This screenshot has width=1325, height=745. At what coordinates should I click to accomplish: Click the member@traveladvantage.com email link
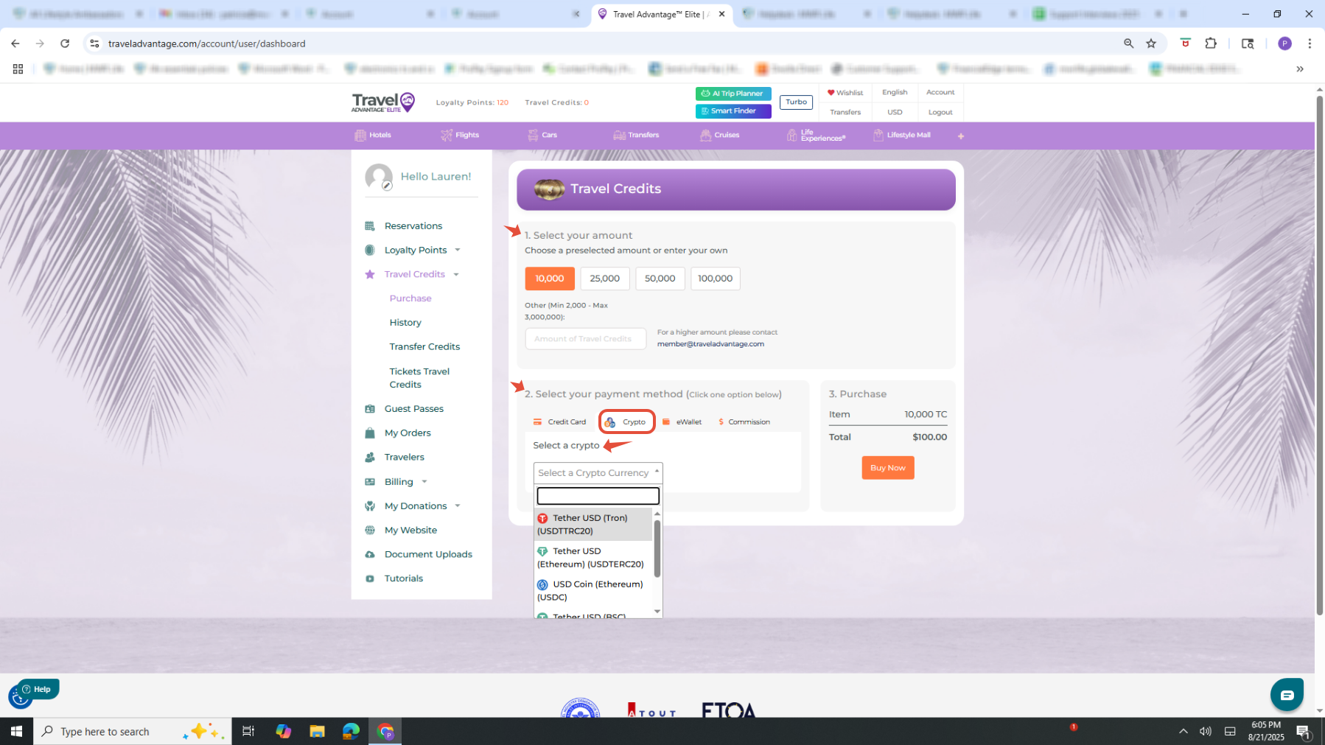click(710, 344)
